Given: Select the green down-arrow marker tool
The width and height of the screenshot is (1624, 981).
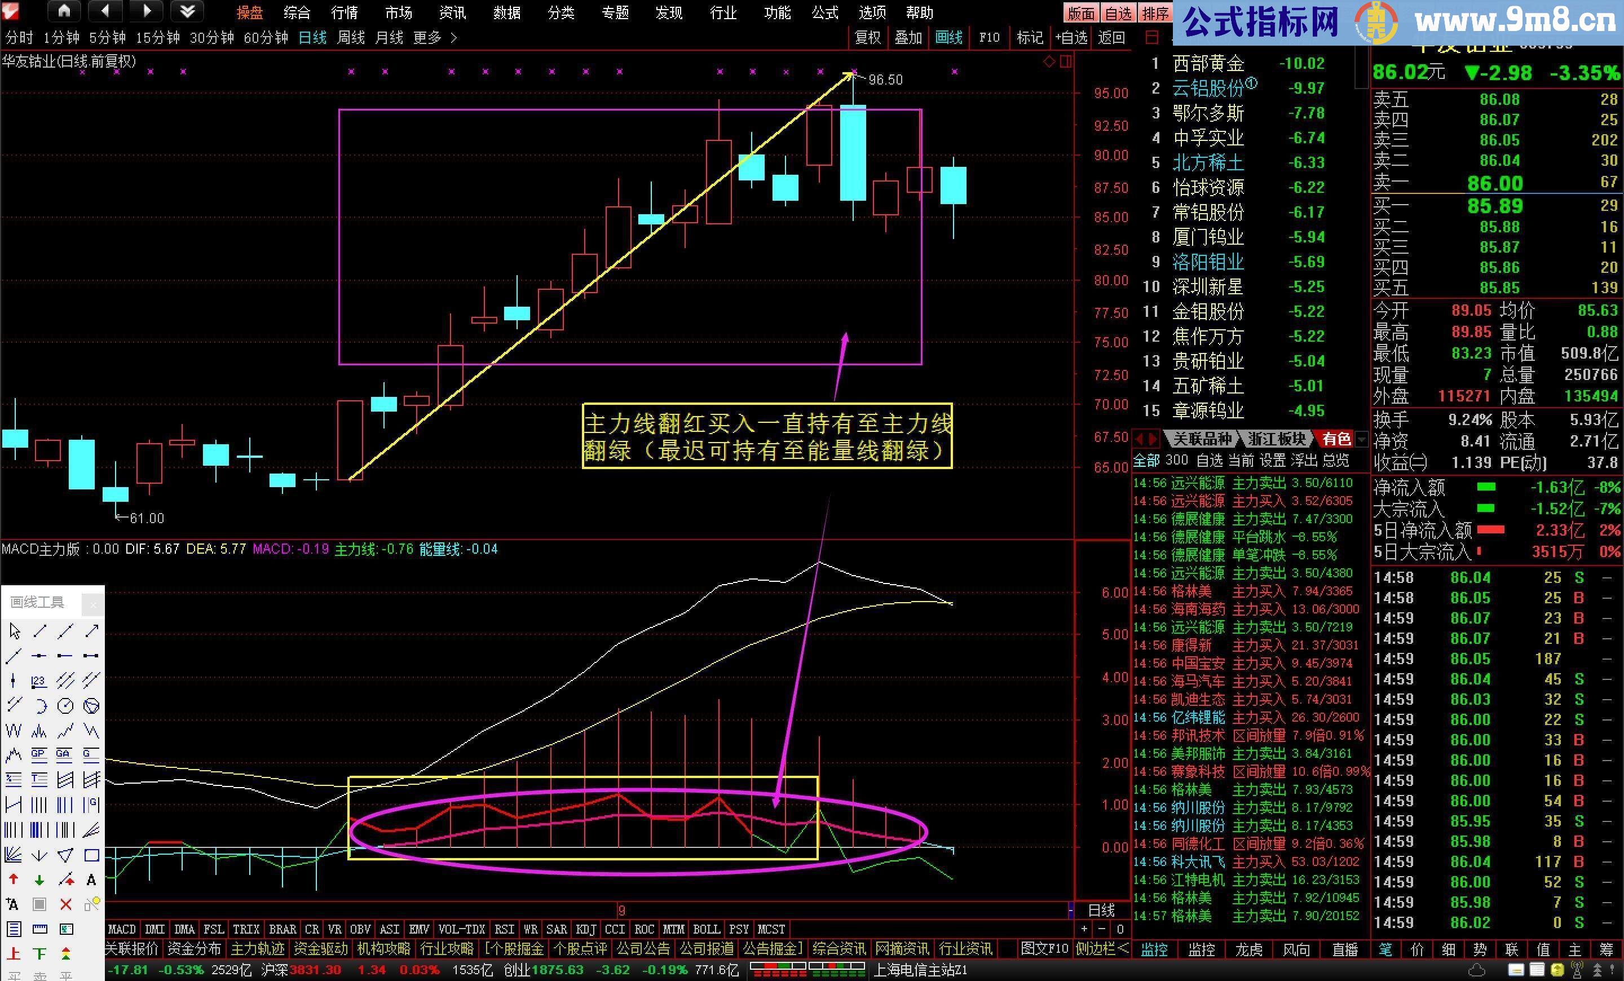Looking at the screenshot, I should [x=39, y=880].
